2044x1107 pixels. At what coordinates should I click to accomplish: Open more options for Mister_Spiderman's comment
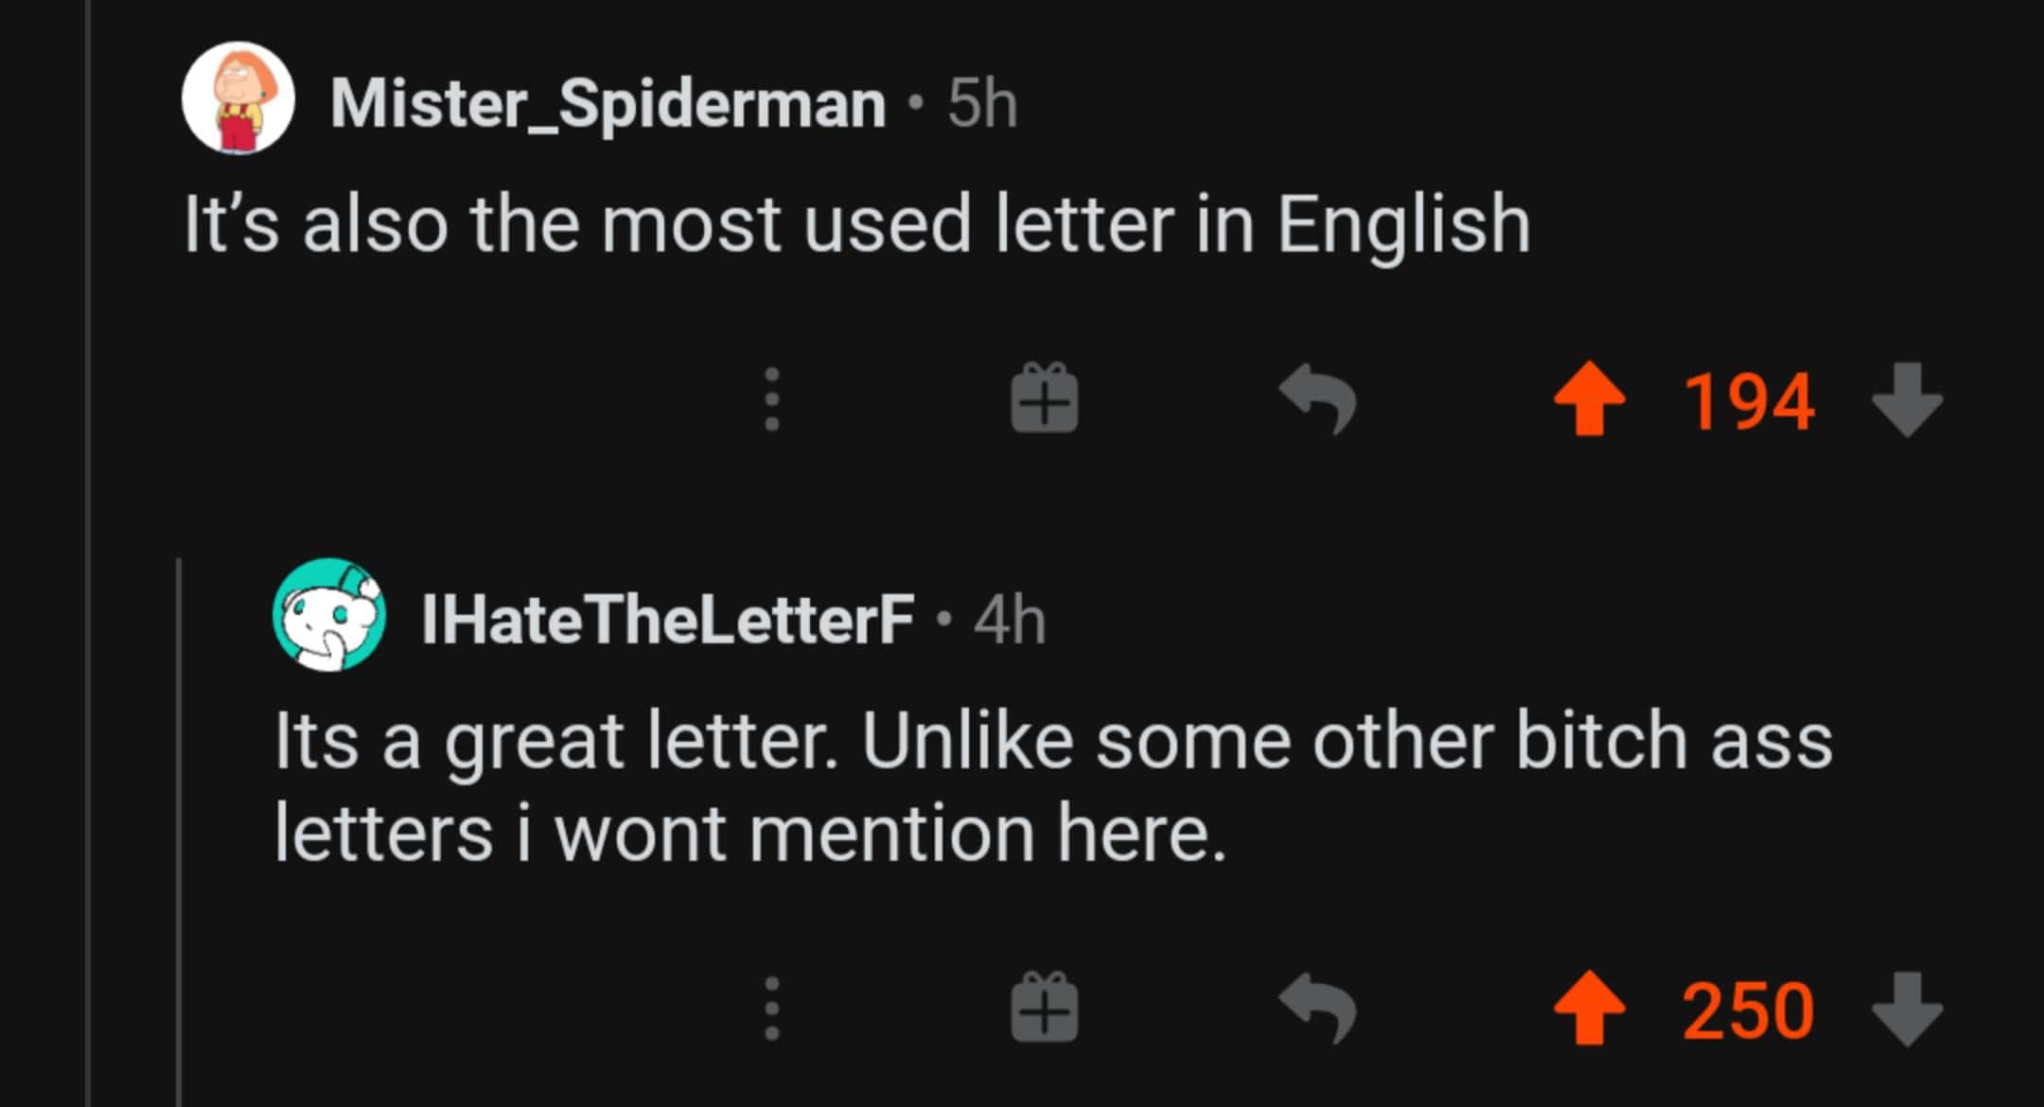772,400
